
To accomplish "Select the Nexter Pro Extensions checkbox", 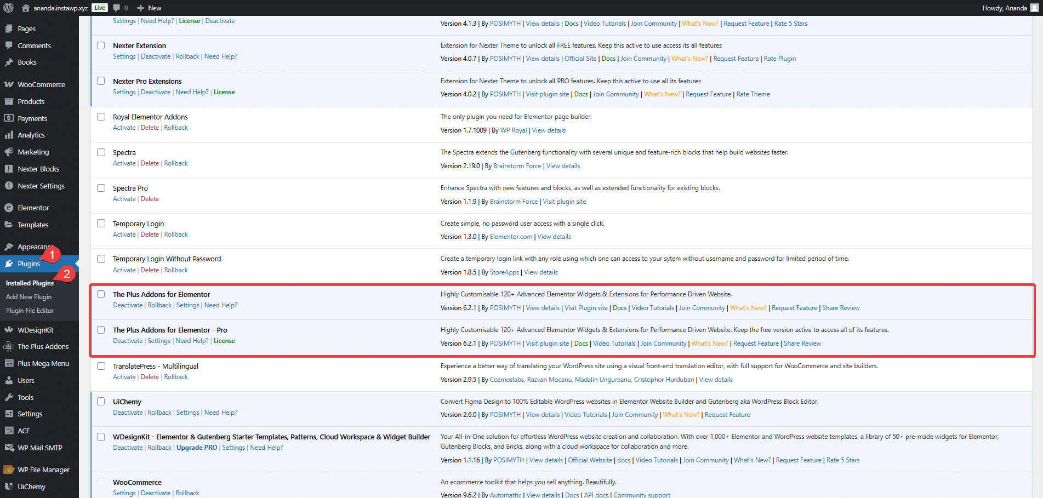I will [101, 81].
